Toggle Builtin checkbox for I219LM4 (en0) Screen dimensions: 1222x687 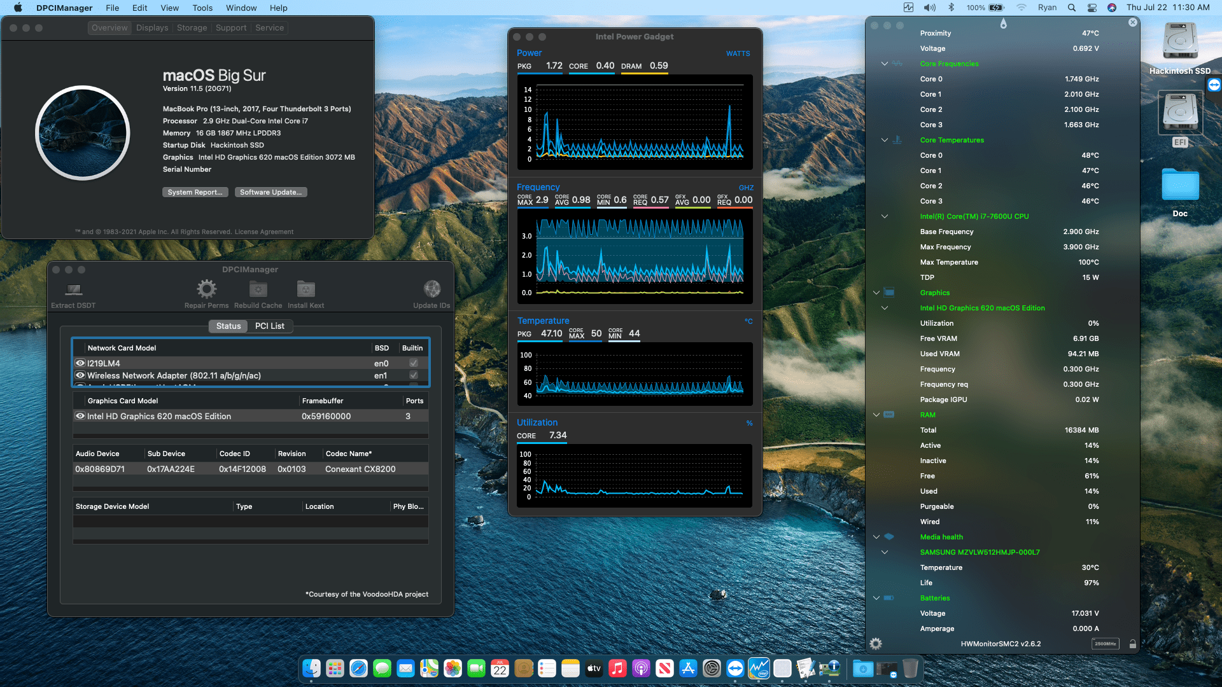(x=414, y=363)
